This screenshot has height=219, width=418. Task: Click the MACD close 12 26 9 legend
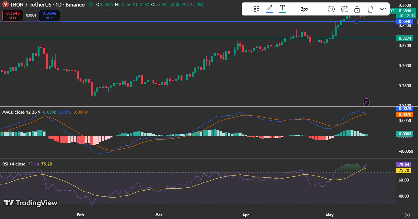(22, 112)
